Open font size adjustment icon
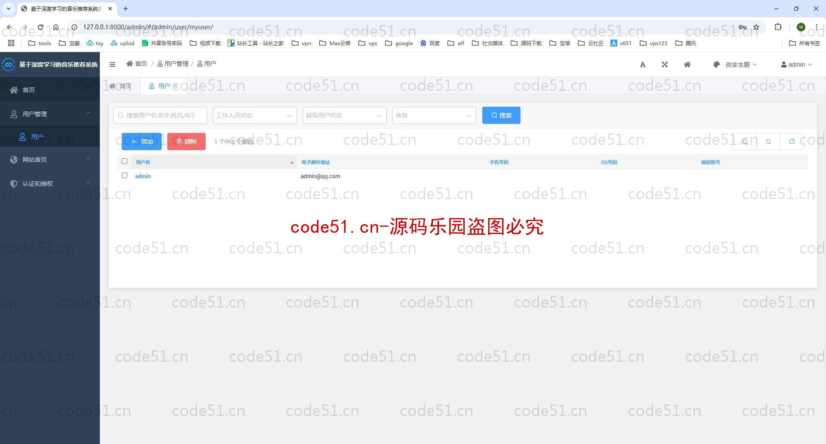Screen dimensions: 826x444 [x=642, y=65]
